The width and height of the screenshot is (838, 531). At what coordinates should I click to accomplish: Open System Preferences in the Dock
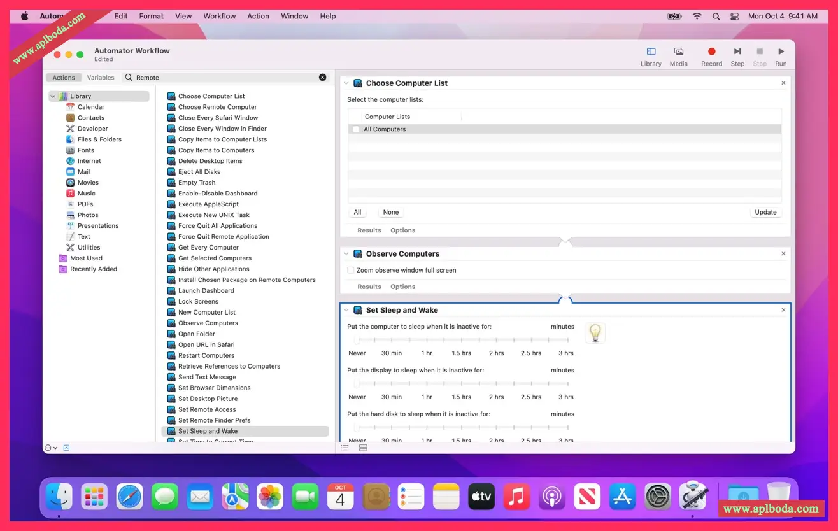click(x=658, y=497)
